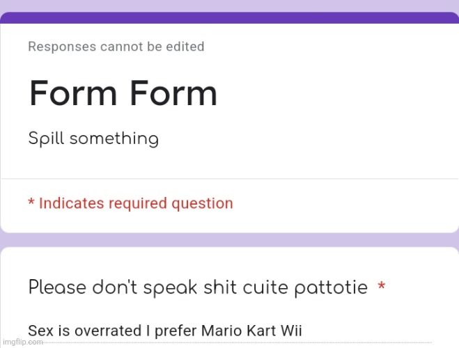Image resolution: width=459 pixels, height=348 pixels.
Task: Click the divider line below 'Spill something'
Action: pyautogui.click(x=230, y=178)
